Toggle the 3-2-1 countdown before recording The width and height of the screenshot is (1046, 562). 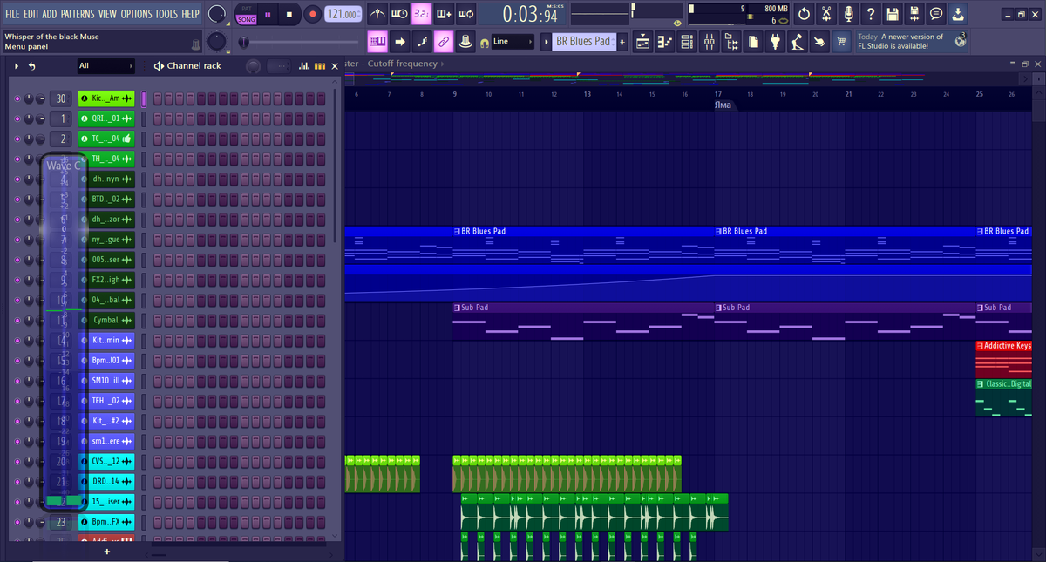pos(421,14)
